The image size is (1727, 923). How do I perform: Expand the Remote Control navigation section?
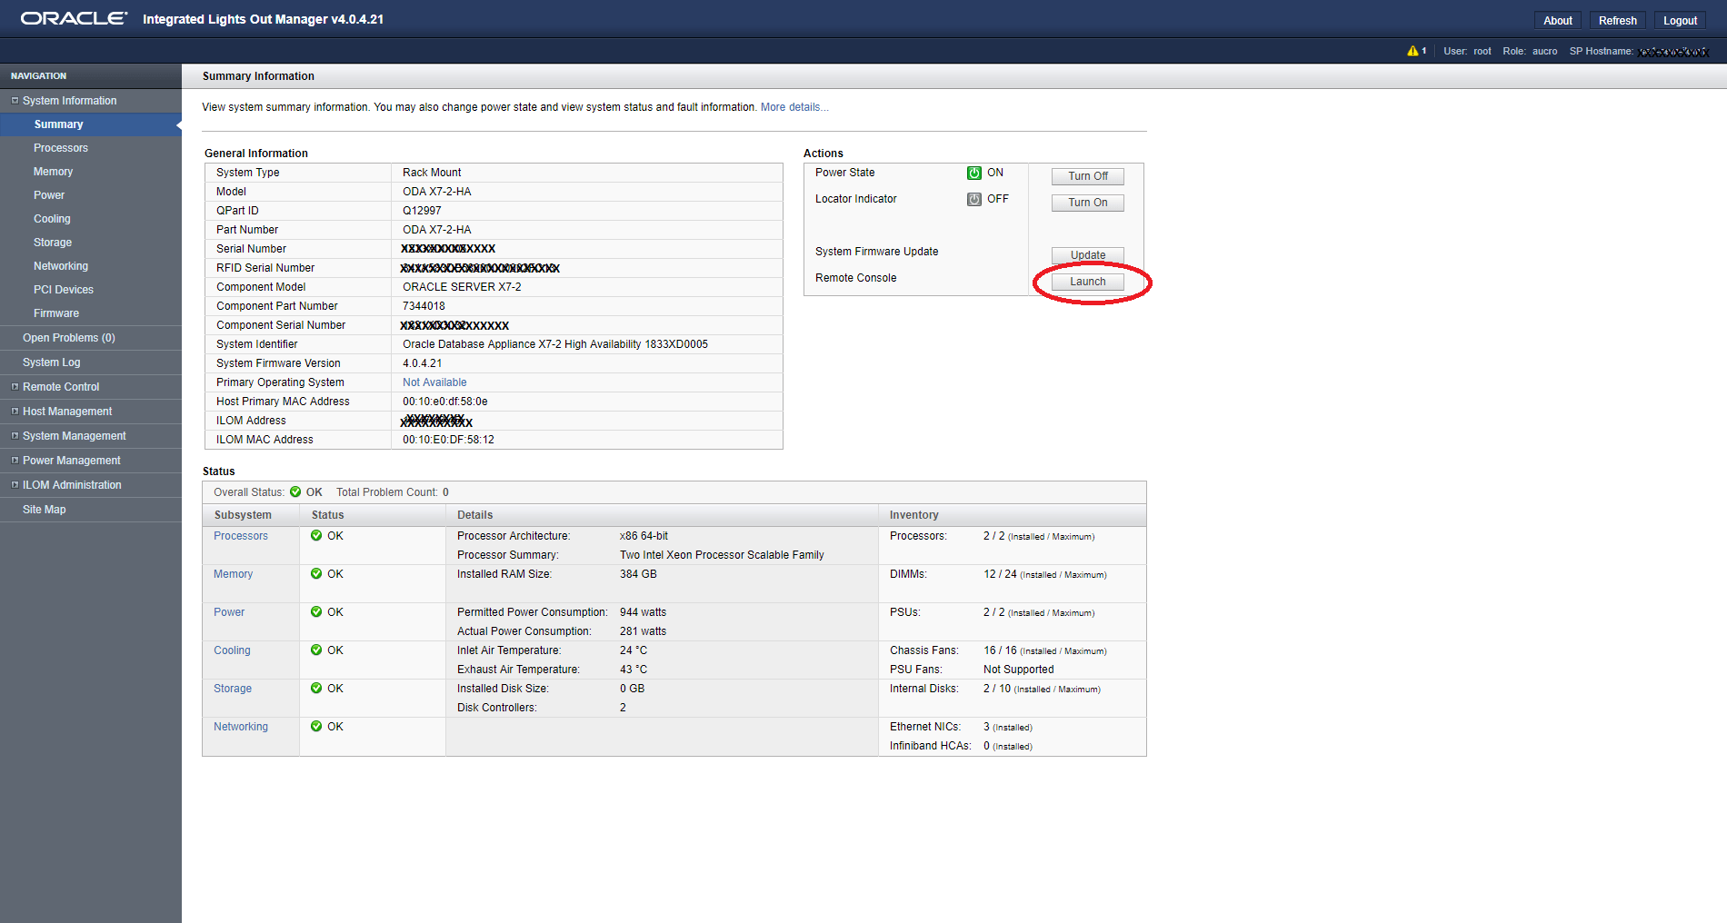click(x=14, y=386)
